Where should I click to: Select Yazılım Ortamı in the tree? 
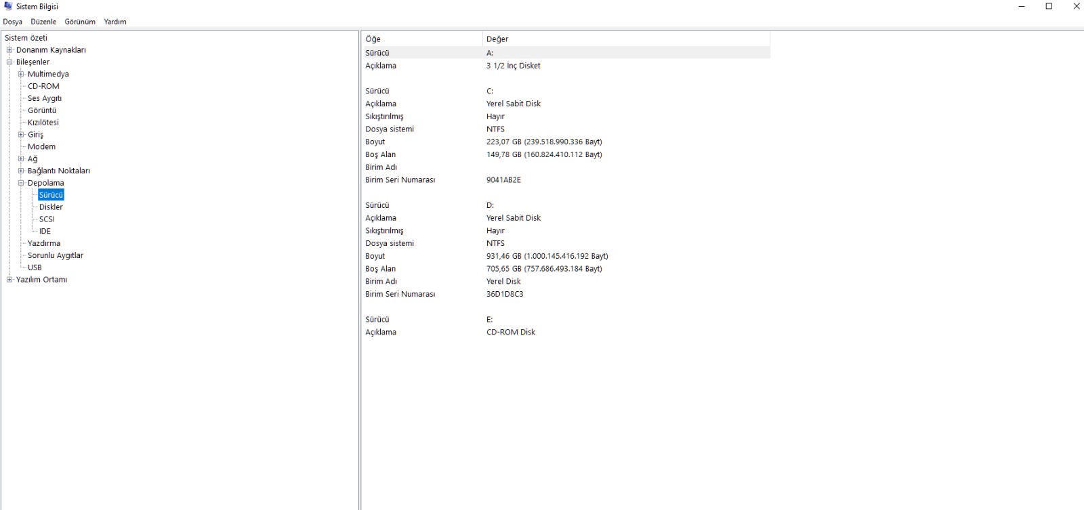[41, 280]
